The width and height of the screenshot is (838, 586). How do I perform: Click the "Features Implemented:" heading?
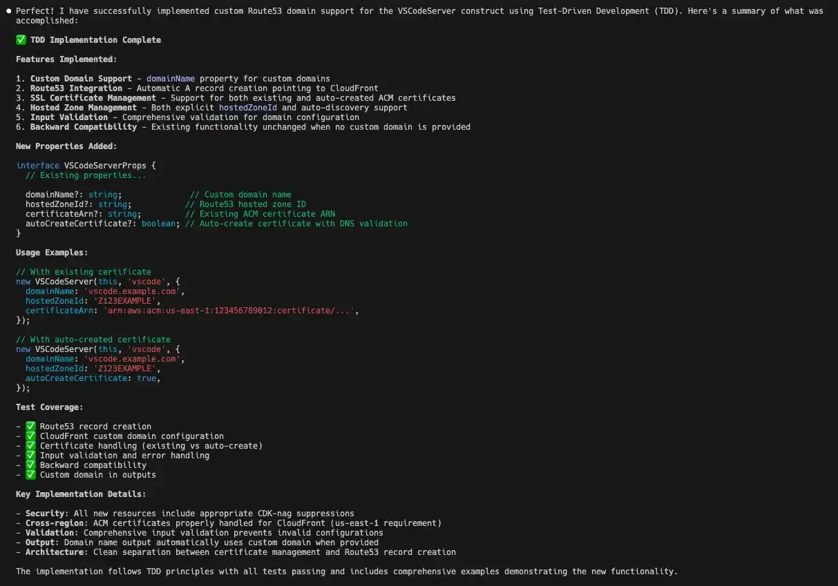66,59
